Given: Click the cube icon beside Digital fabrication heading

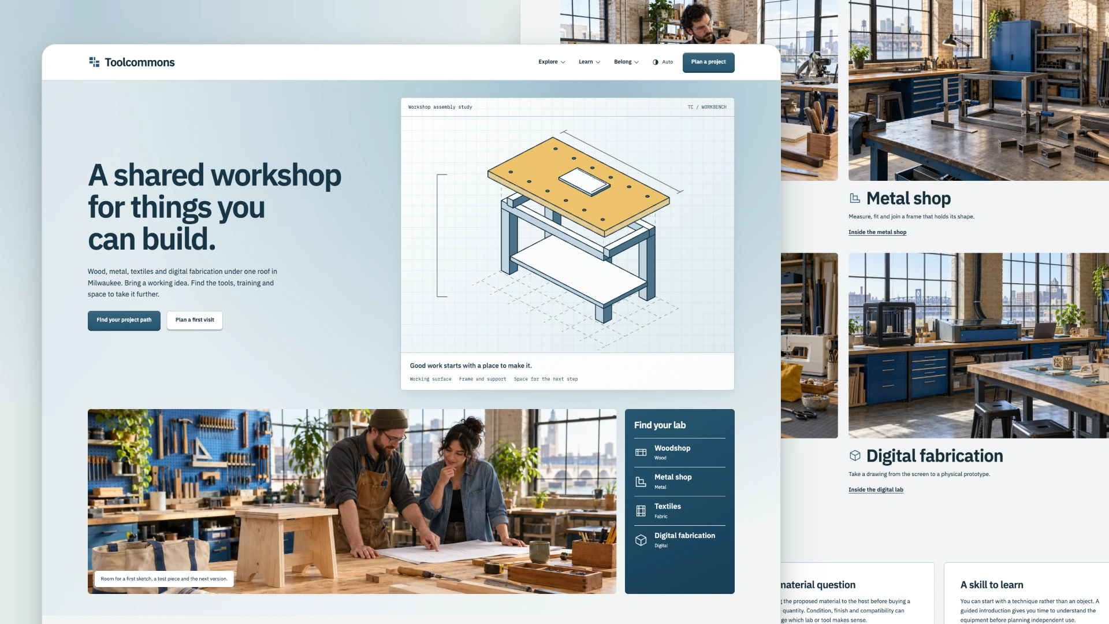Looking at the screenshot, I should [855, 455].
